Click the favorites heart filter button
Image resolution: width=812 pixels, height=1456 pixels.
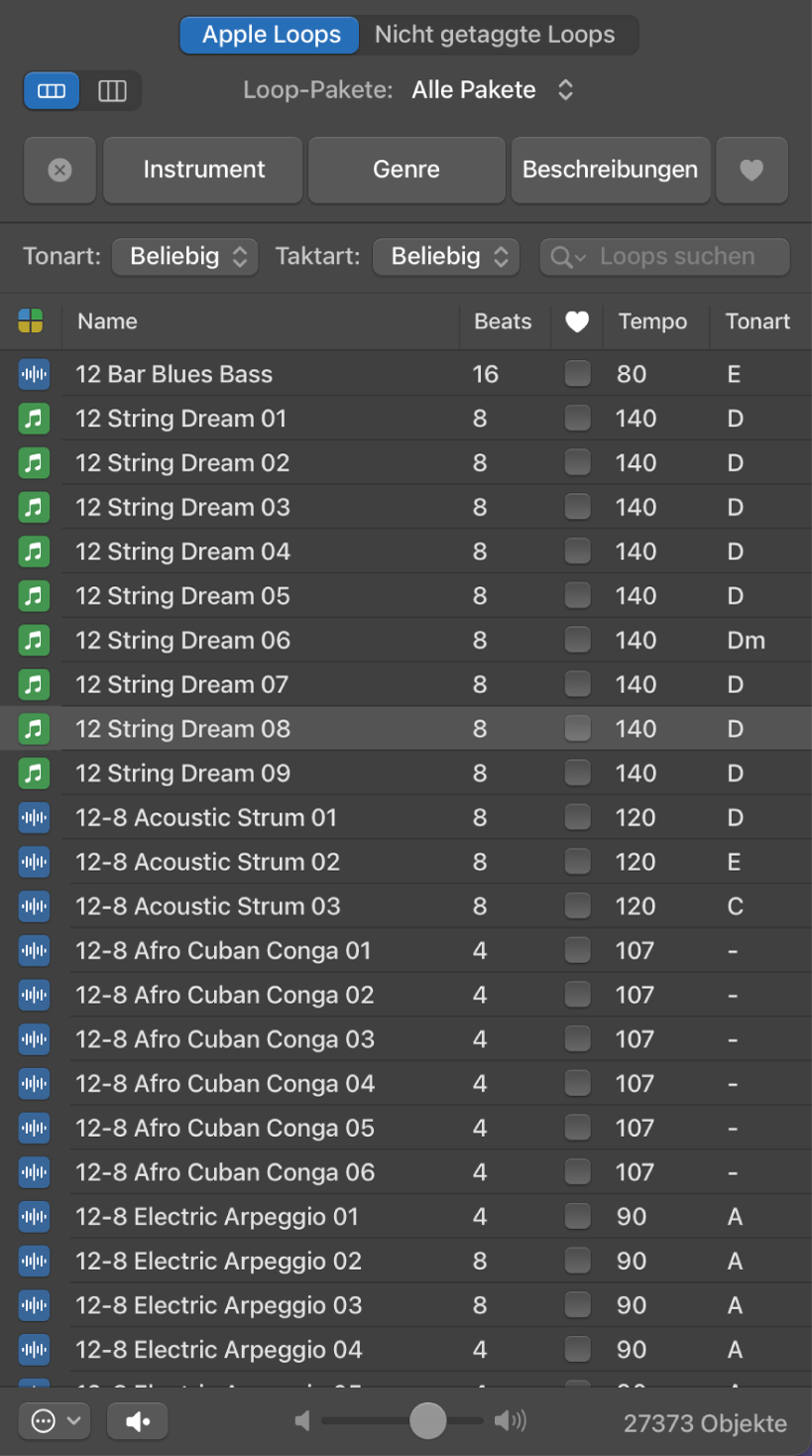(x=752, y=170)
